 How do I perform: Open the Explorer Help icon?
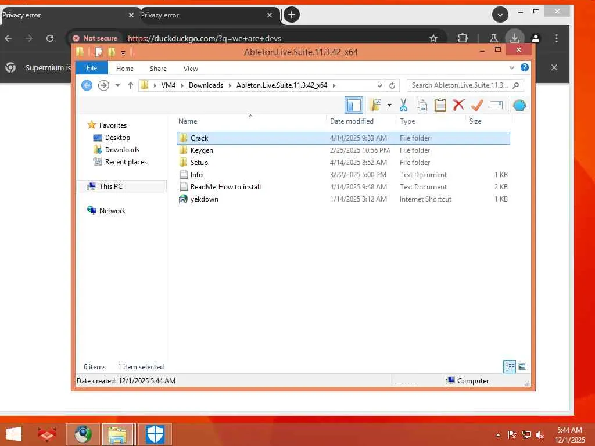click(525, 67)
